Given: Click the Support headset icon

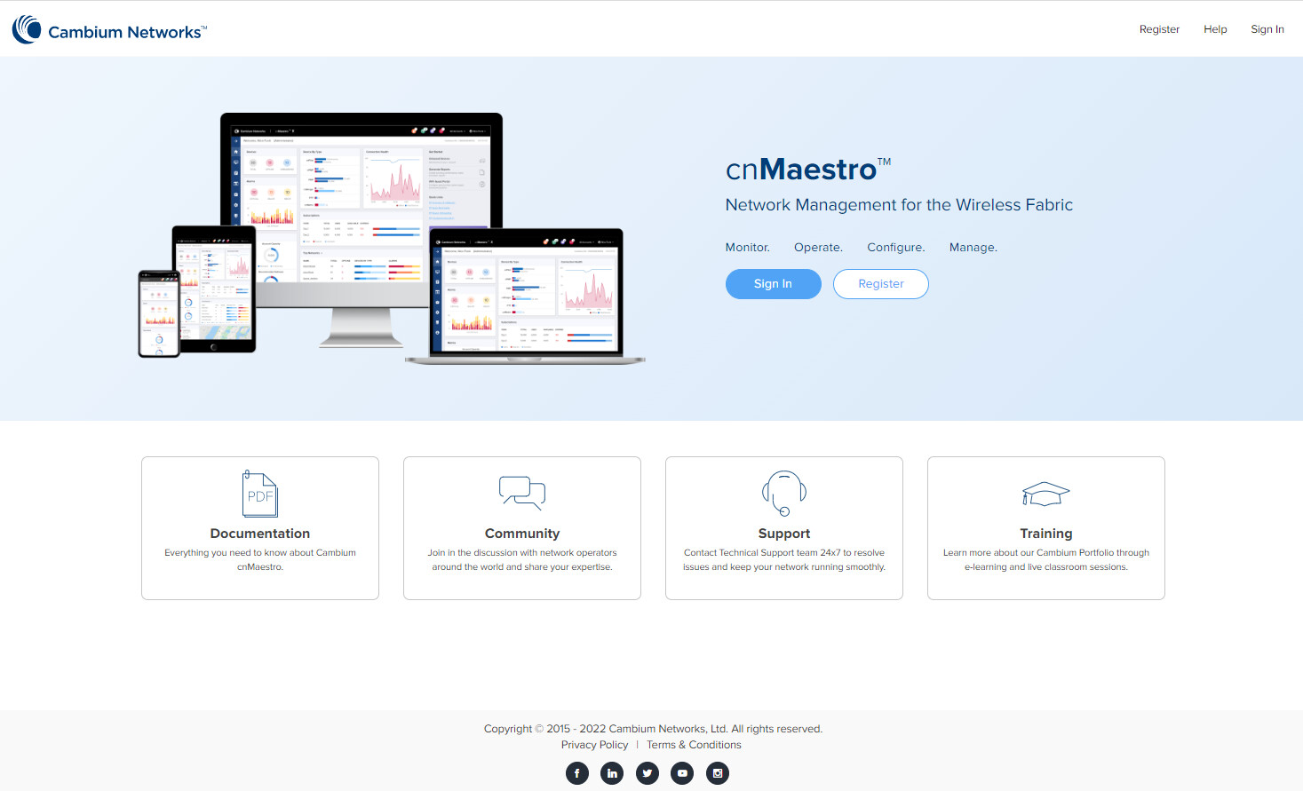Looking at the screenshot, I should (x=784, y=493).
